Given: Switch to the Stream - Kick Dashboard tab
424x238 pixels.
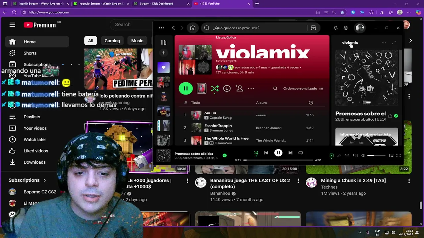Looking at the screenshot, I should point(162,4).
